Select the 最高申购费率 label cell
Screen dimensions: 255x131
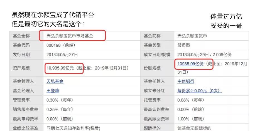pyautogui.click(x=26, y=119)
